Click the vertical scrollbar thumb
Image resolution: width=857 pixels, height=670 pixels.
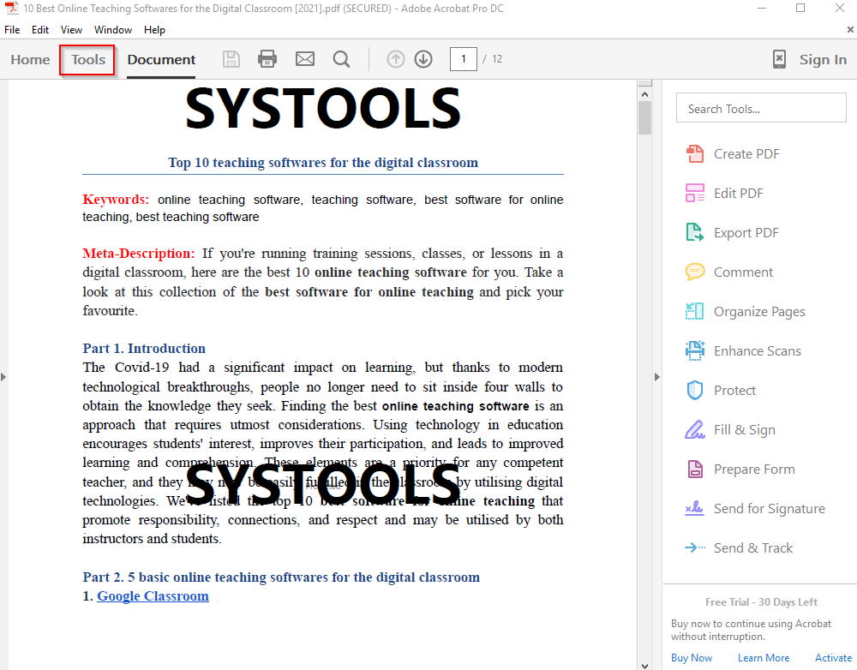645,118
